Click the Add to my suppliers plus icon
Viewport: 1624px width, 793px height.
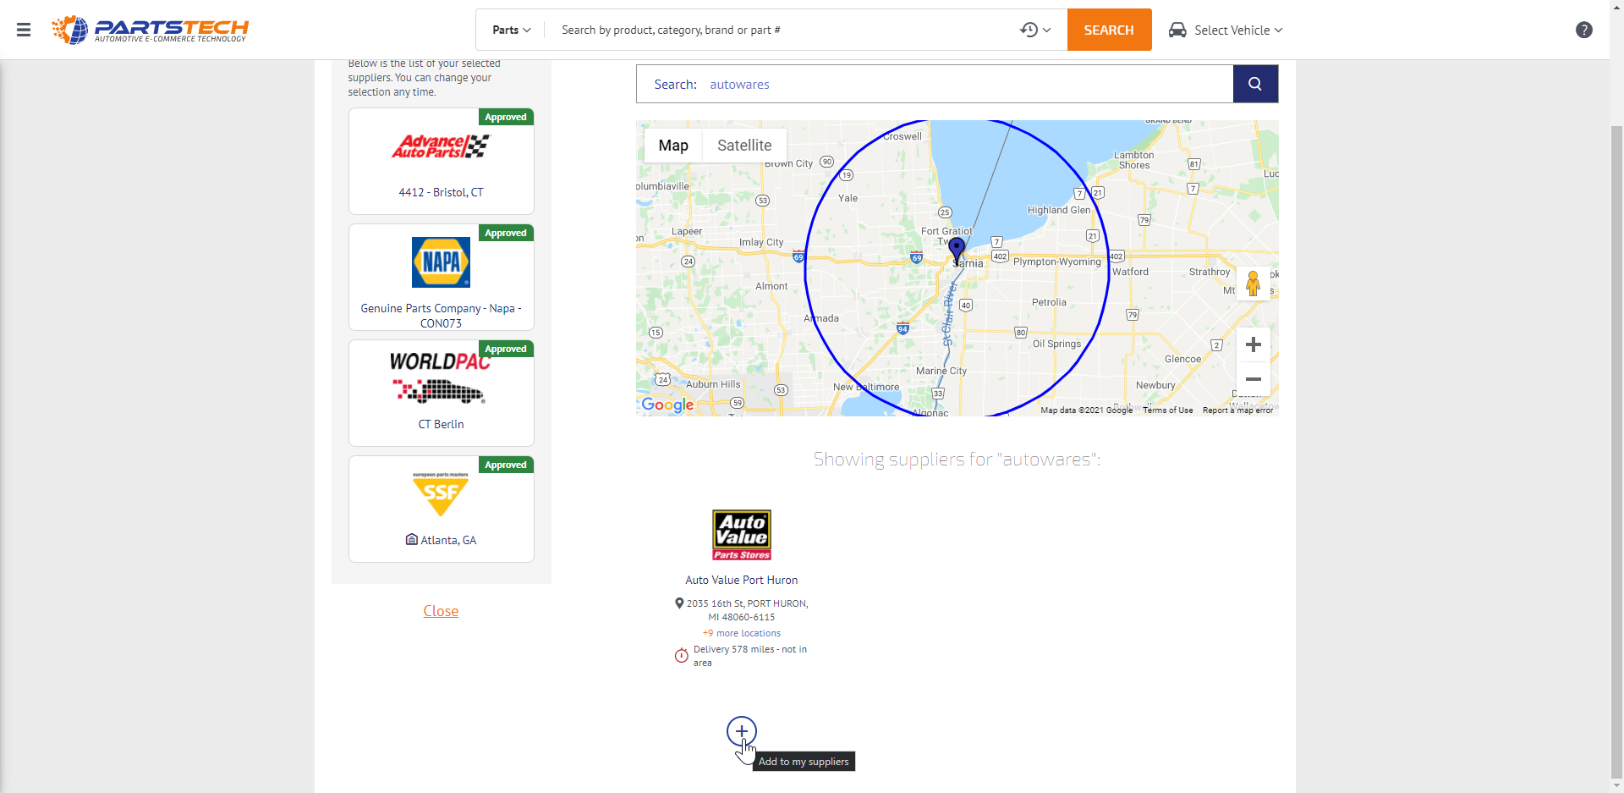[741, 730]
